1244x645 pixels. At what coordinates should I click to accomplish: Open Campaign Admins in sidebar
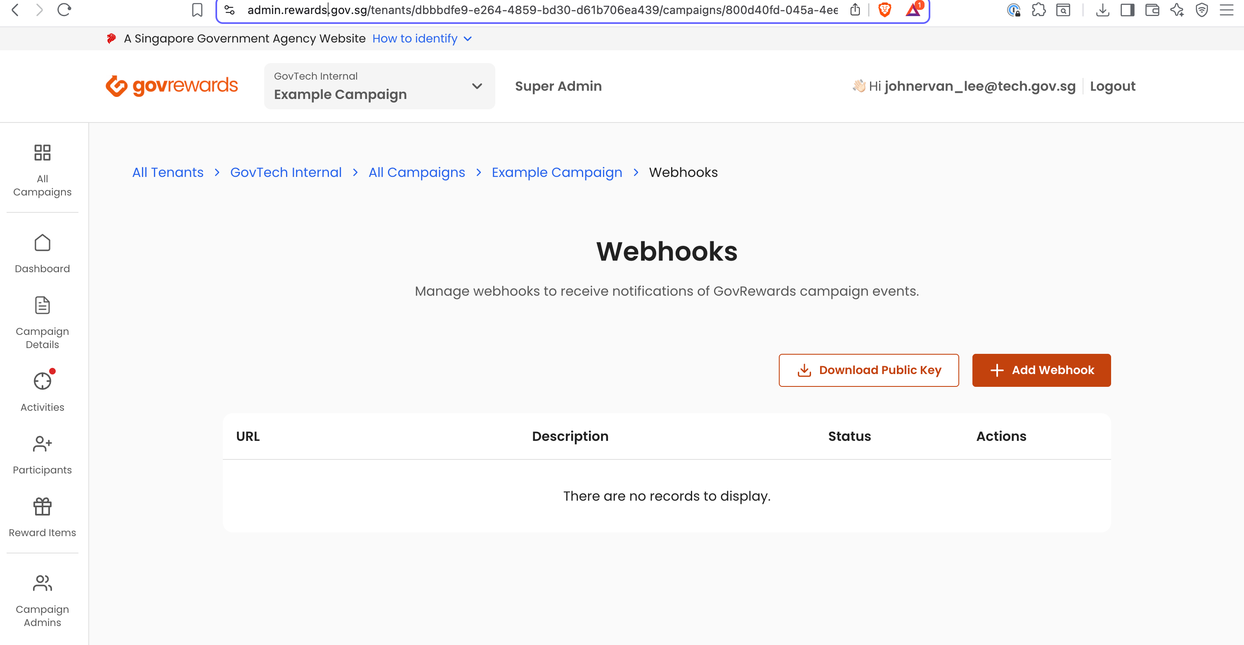(x=43, y=601)
